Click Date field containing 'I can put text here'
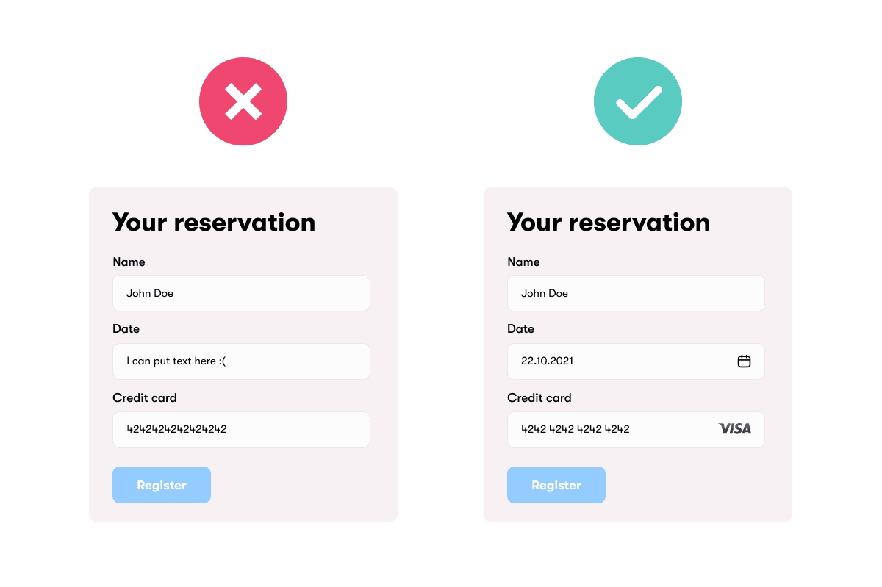Viewport: 882px width, 587px height. point(241,361)
